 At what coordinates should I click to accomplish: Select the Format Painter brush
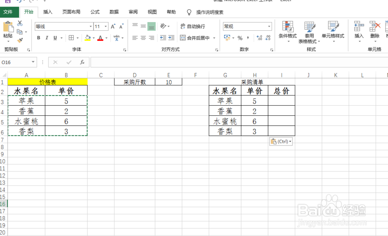coord(20,40)
